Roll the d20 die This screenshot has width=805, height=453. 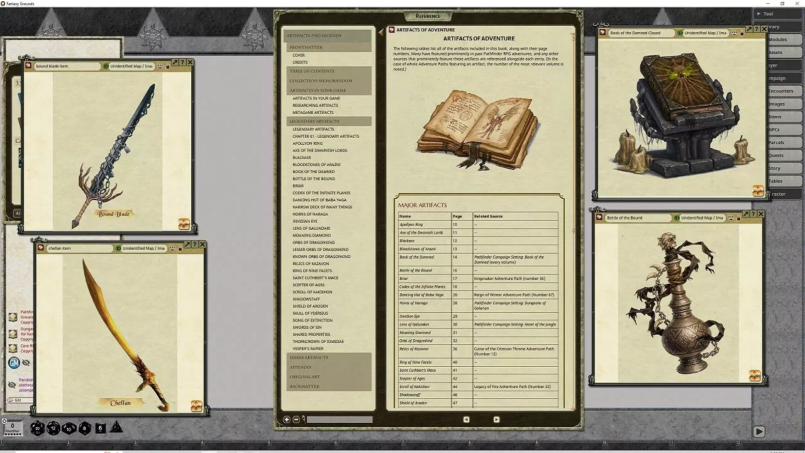[x=39, y=428]
